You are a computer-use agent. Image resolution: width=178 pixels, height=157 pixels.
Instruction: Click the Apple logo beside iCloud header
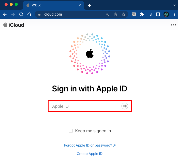tap(5, 25)
